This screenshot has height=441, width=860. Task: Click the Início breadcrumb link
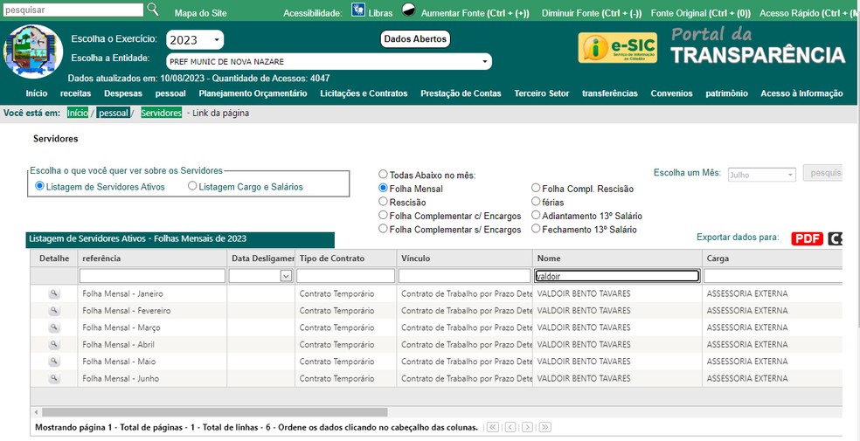click(77, 114)
